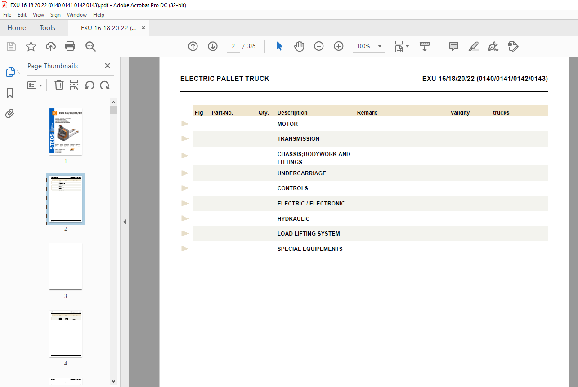Open the Attachments paperclip pane
The height and width of the screenshot is (387, 578).
(10, 114)
